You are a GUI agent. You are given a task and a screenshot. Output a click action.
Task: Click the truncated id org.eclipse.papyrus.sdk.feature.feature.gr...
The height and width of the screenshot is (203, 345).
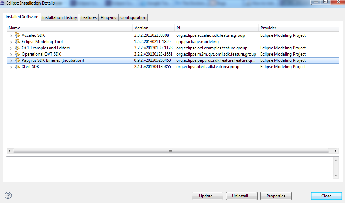[x=216, y=60]
